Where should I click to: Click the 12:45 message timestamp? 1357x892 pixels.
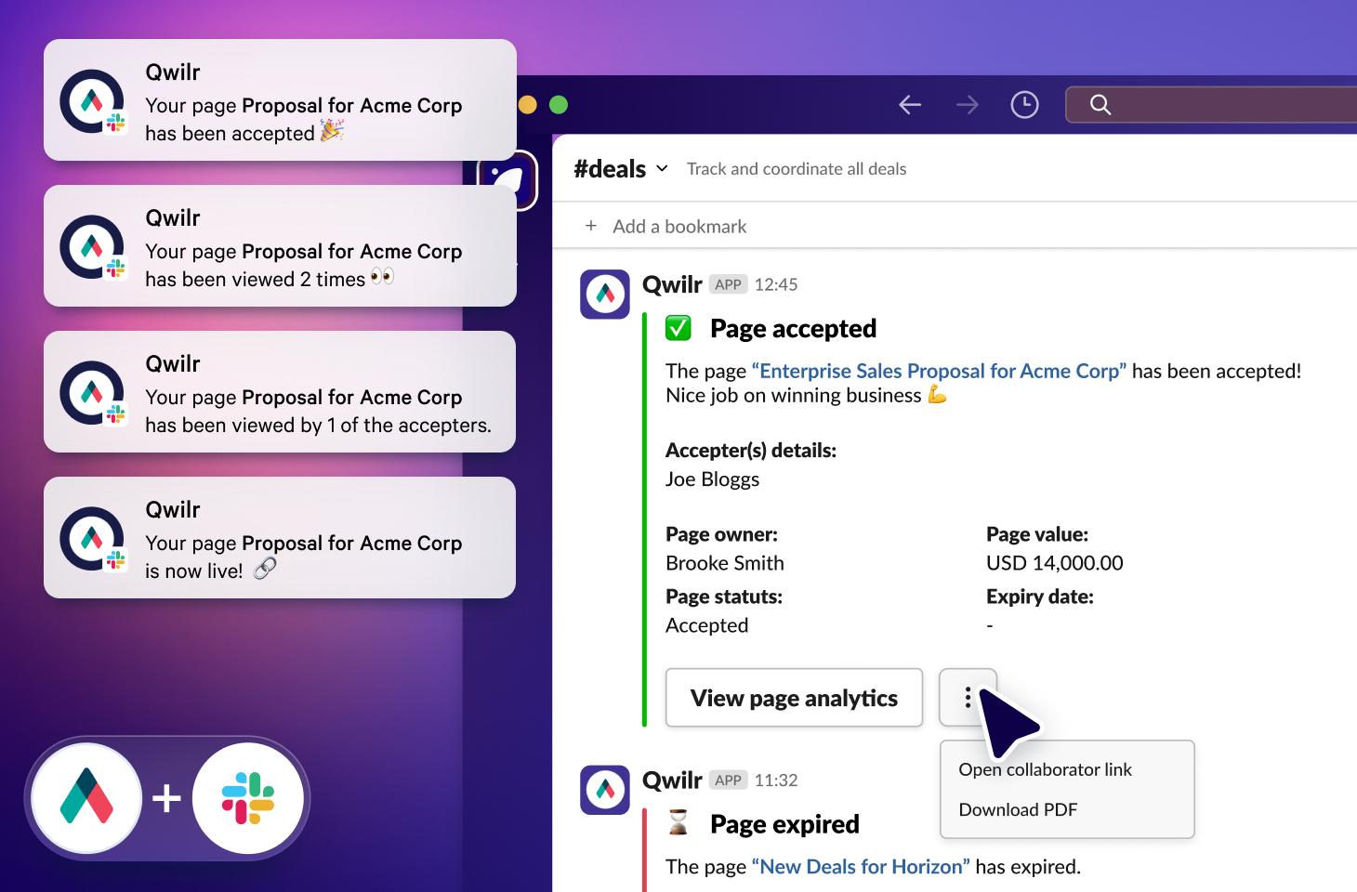pyautogui.click(x=776, y=284)
